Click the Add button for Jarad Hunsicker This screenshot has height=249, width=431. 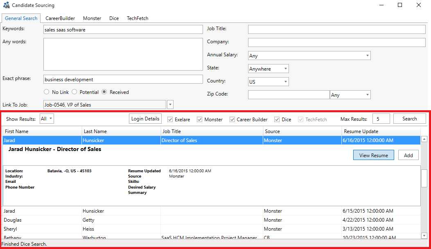click(408, 155)
